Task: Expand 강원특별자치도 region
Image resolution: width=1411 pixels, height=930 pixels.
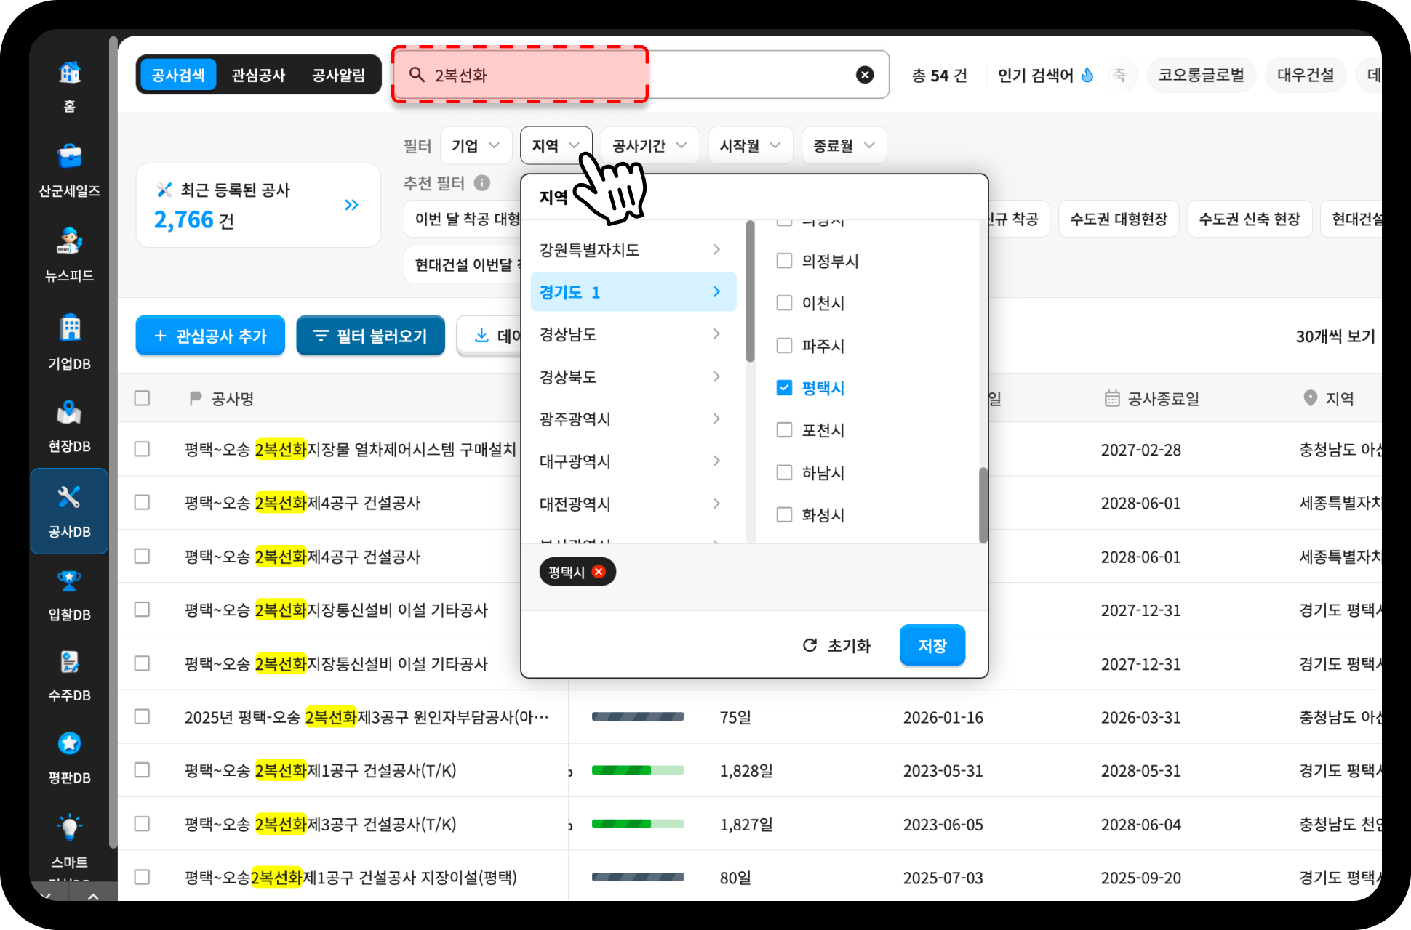Action: click(633, 250)
